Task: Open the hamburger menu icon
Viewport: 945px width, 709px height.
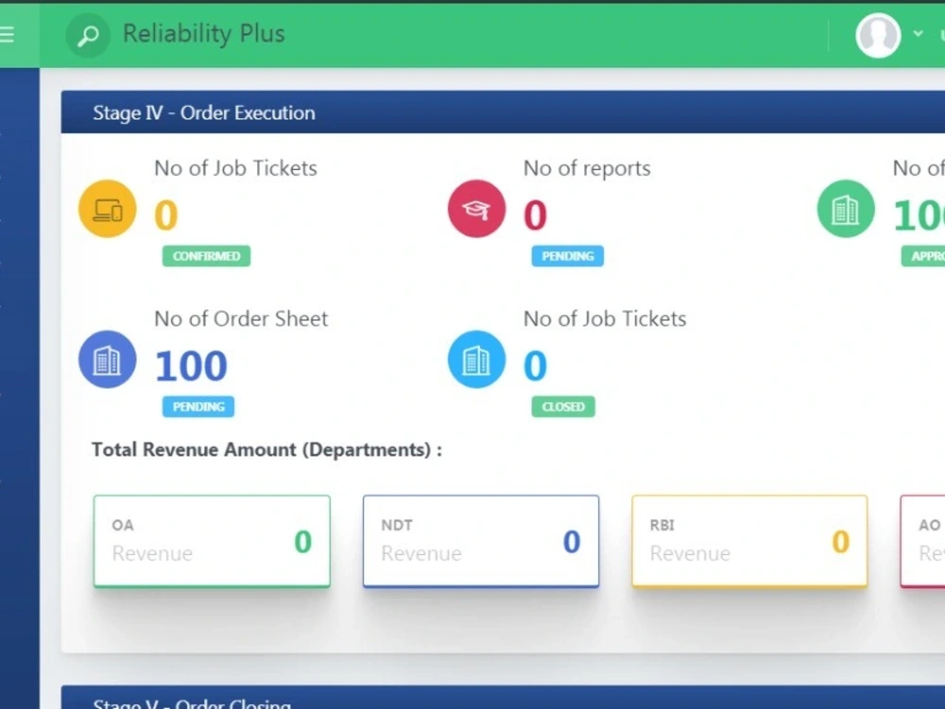Action: coord(6,34)
